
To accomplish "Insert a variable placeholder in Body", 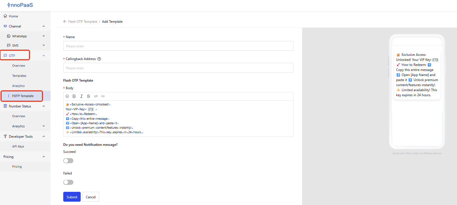I will coord(103,96).
